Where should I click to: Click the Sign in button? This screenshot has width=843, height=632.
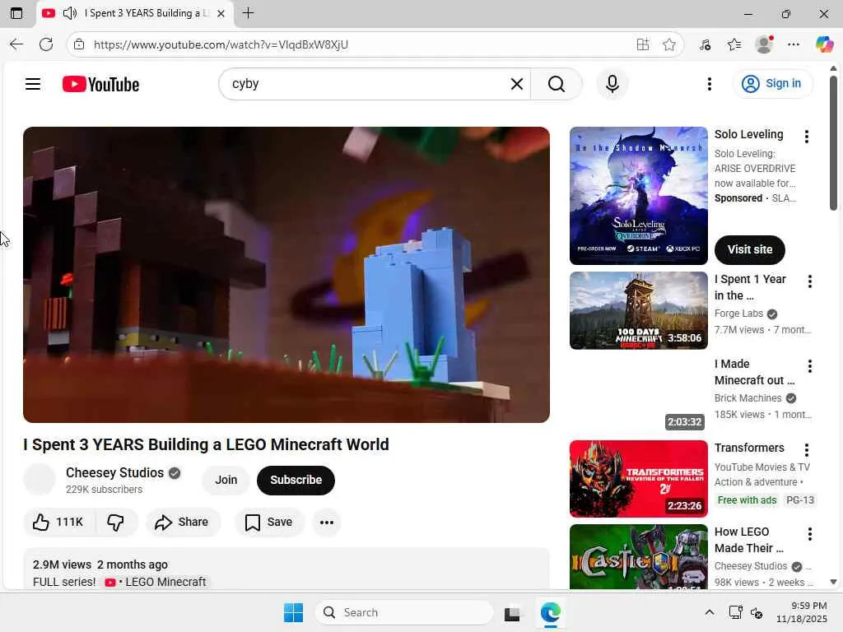[x=772, y=84]
